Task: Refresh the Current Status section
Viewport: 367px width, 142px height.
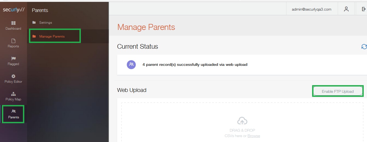Action: pyautogui.click(x=364, y=47)
